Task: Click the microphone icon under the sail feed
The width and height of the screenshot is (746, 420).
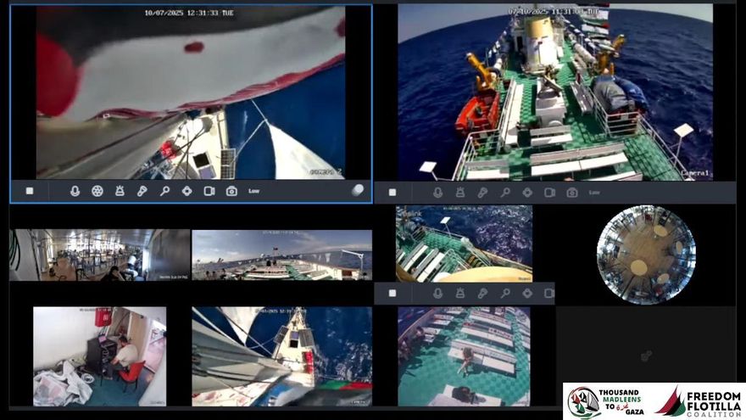Action: 75,191
